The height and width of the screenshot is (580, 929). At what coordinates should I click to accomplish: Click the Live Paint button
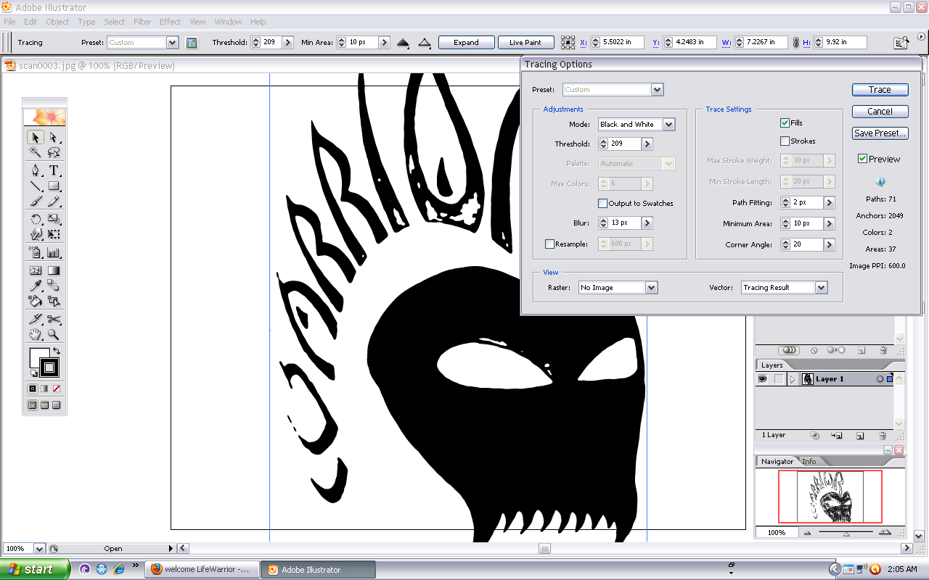pos(525,43)
